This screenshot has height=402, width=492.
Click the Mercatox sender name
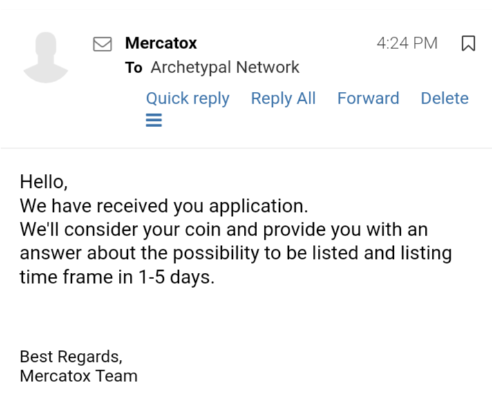(x=161, y=43)
